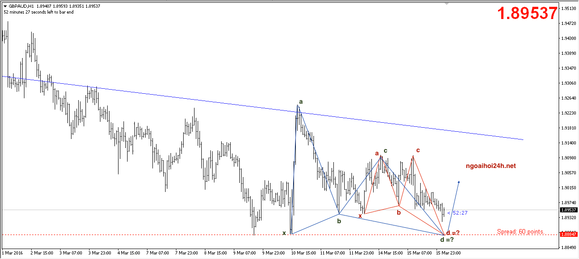Click the '1 Mar 2016' date axis label
Screen dimensions: 579x259
[x=12, y=252]
